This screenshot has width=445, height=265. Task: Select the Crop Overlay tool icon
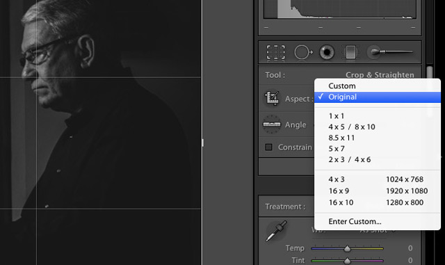coord(275,52)
